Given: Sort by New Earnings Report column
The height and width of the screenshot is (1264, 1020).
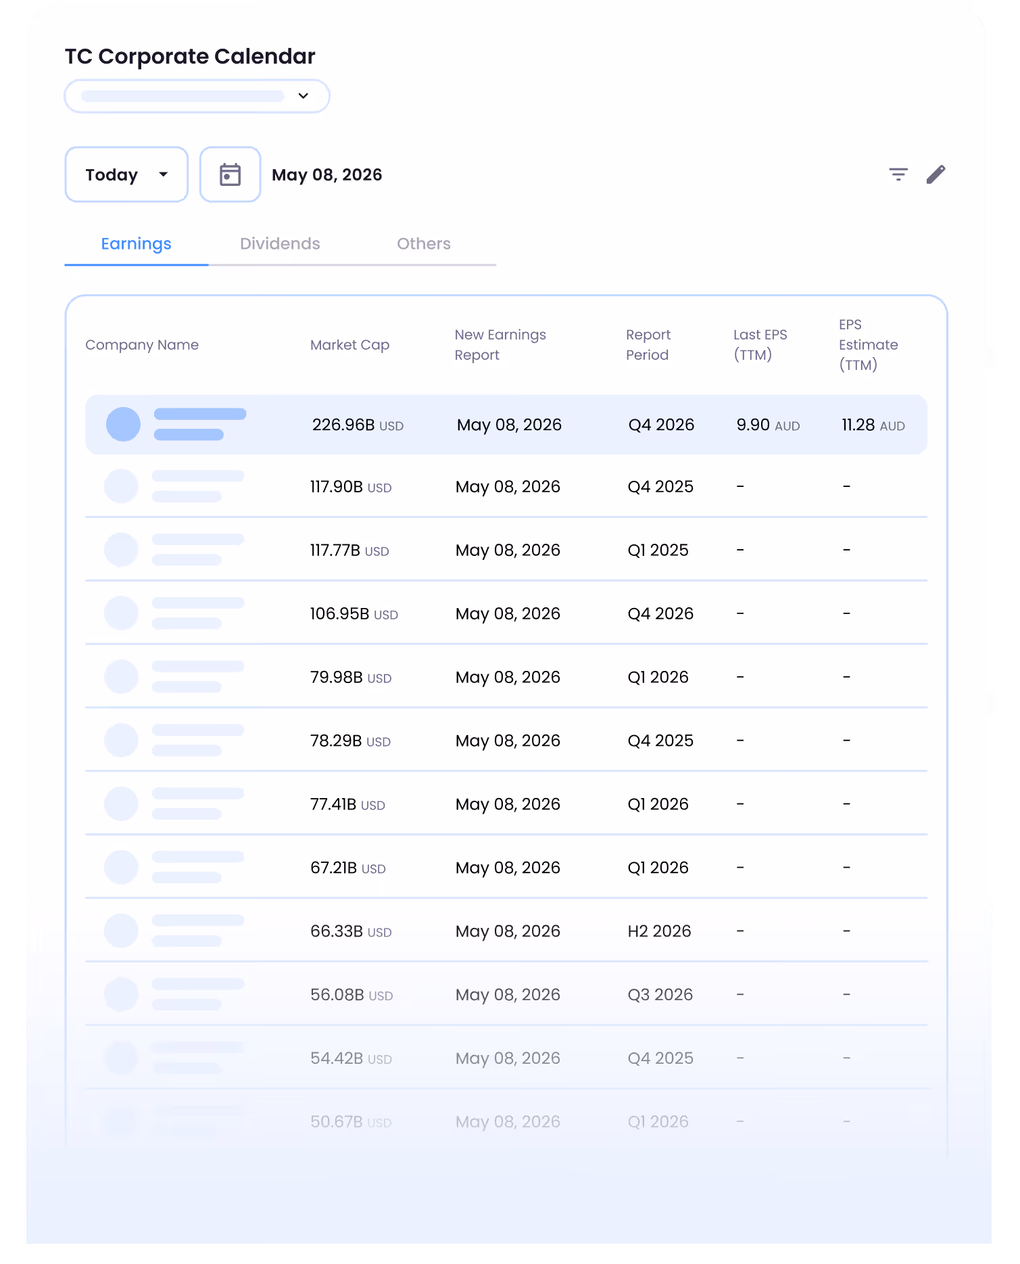Looking at the screenshot, I should coord(500,345).
